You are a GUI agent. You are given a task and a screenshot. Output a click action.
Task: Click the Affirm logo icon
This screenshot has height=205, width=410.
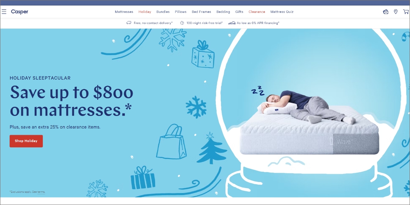[232, 23]
